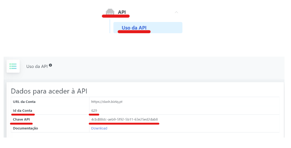Select the Uso da API submenu item
The width and height of the screenshot is (291, 148).
coord(134,28)
